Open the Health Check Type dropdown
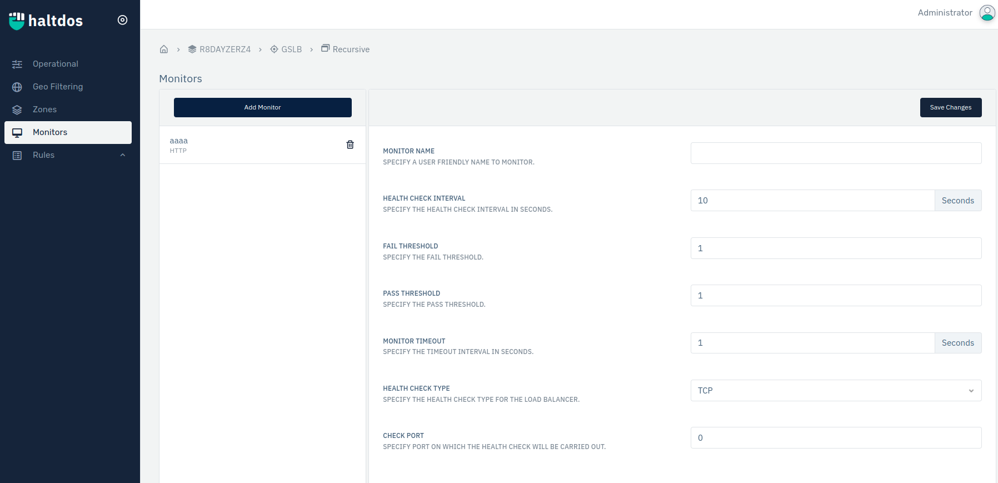Screen dimensions: 998x483 [x=835, y=391]
